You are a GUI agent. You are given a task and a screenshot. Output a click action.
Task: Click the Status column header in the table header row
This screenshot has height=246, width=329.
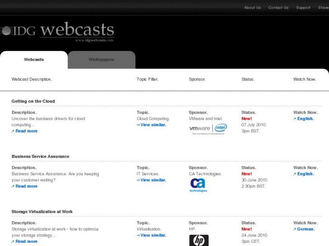coord(248,79)
